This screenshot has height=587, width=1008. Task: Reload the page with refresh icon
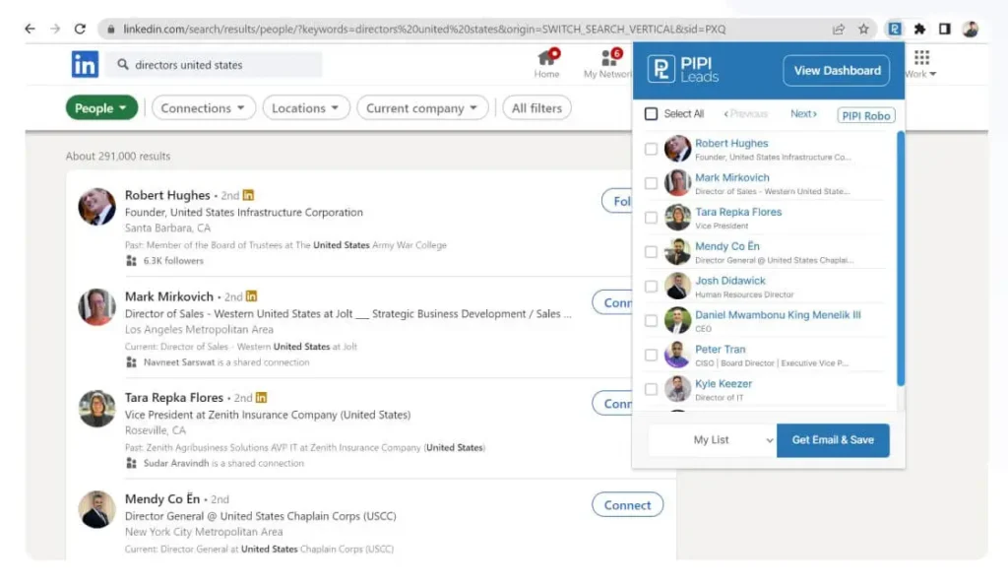tap(80, 29)
